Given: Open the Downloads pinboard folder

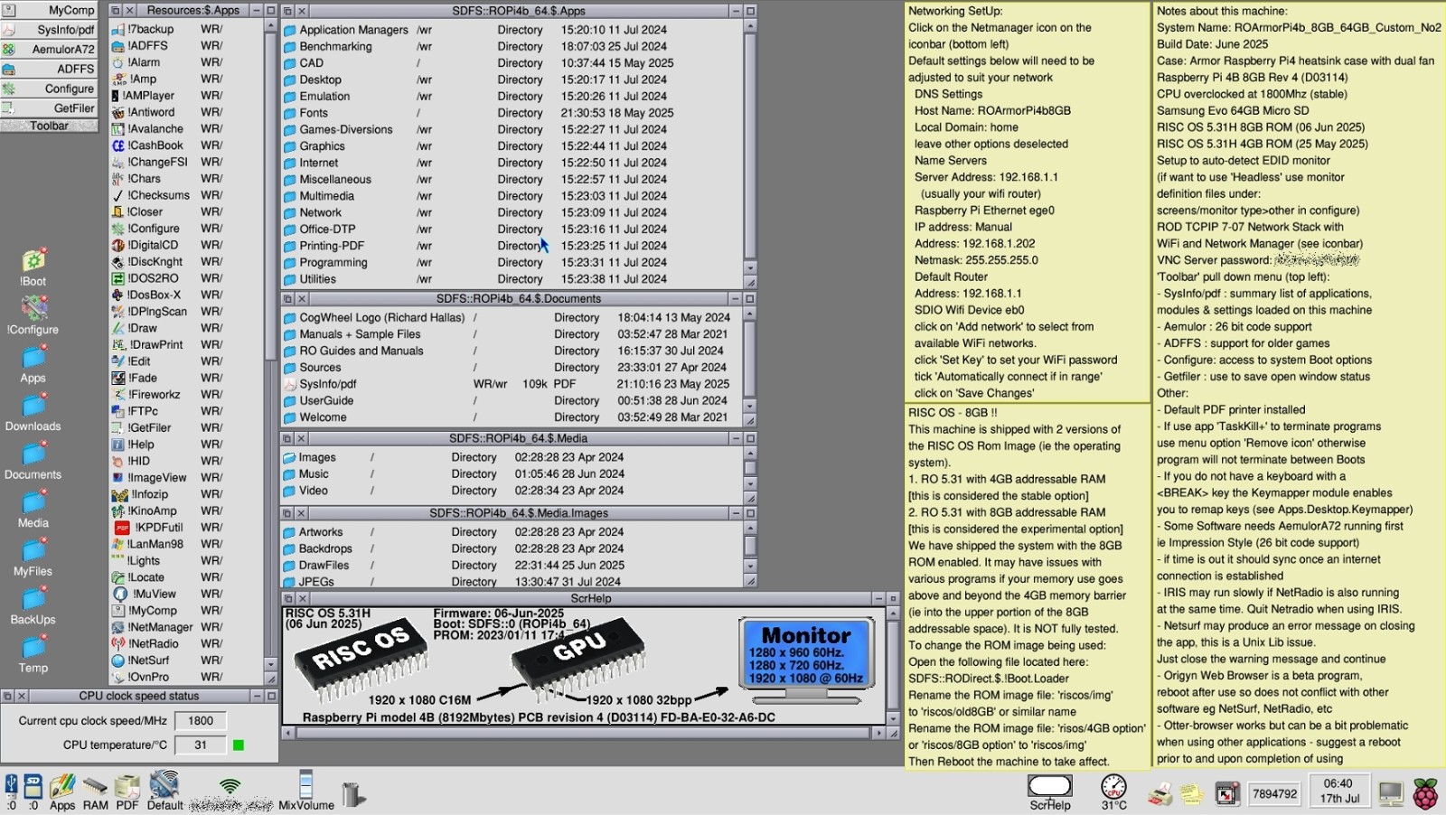Looking at the screenshot, I should (33, 412).
